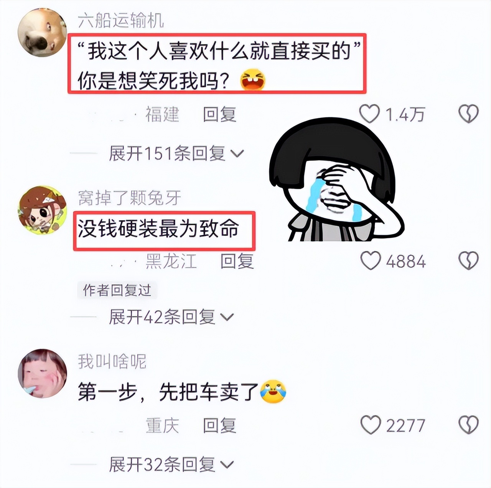
Task: Like the 先把车卖了 comment
Action: point(371,425)
